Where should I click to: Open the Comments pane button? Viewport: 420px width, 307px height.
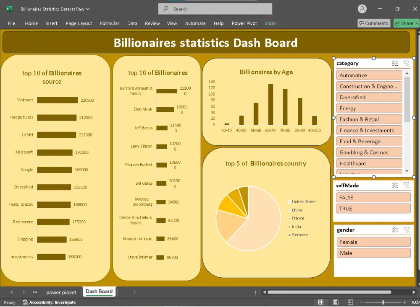[373, 23]
